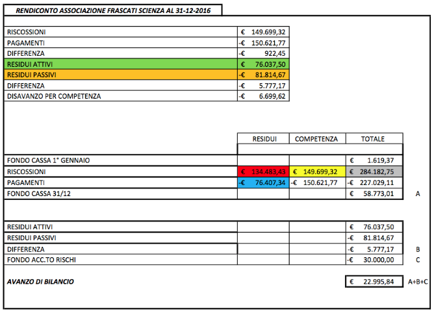This screenshot has height=313, width=436.
Task: Select the gray total cell 284.182,75
Action: (x=373, y=172)
